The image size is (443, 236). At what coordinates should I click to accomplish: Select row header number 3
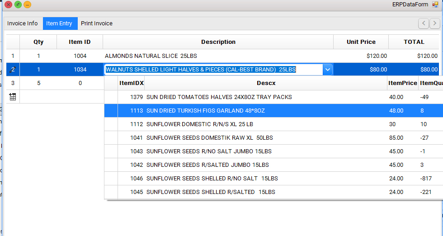click(x=13, y=83)
